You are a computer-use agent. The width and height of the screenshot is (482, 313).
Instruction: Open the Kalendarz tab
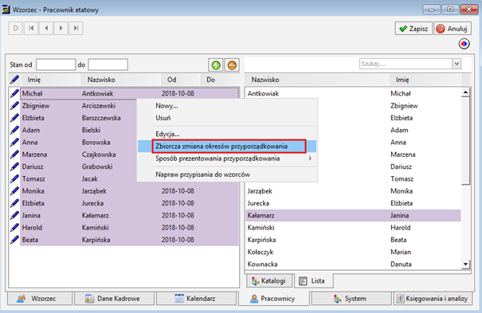click(x=197, y=299)
